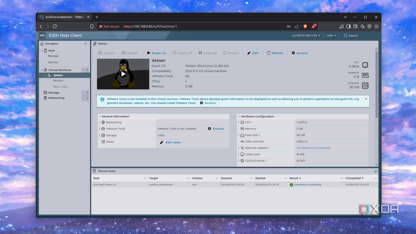Open a new browser tab
Image resolution: width=416 pixels, height=234 pixels.
97,17
